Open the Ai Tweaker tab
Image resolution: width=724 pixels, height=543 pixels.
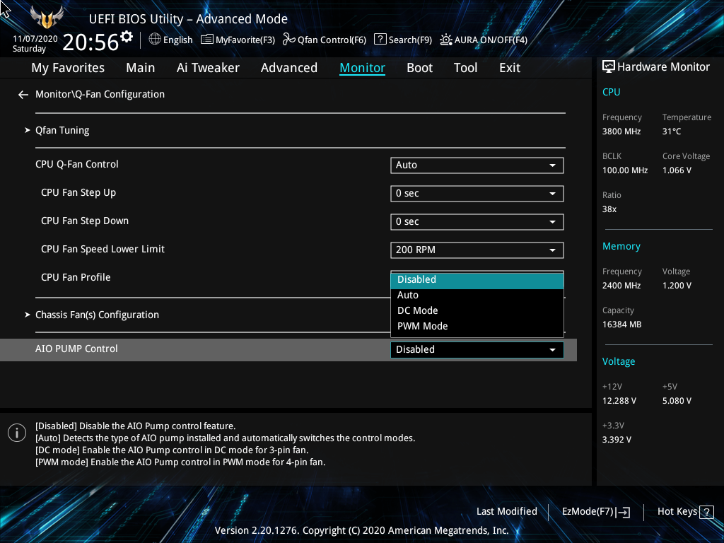(208, 68)
